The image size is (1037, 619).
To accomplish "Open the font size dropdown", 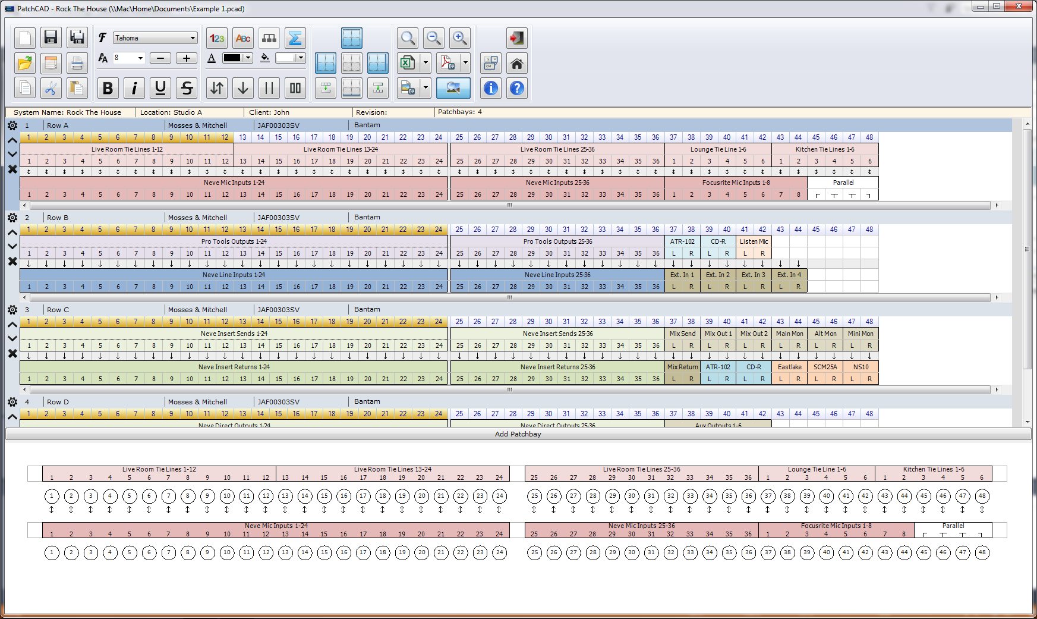I will 129,58.
